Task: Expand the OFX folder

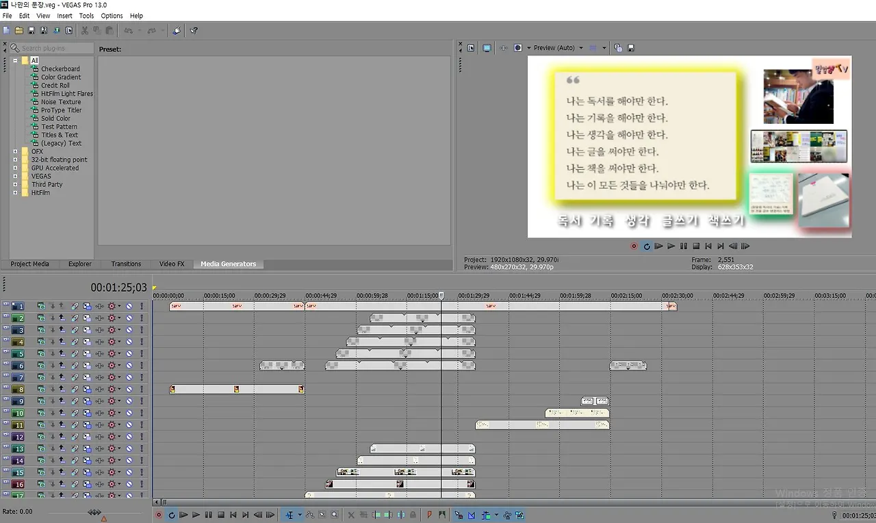Action: pyautogui.click(x=15, y=151)
